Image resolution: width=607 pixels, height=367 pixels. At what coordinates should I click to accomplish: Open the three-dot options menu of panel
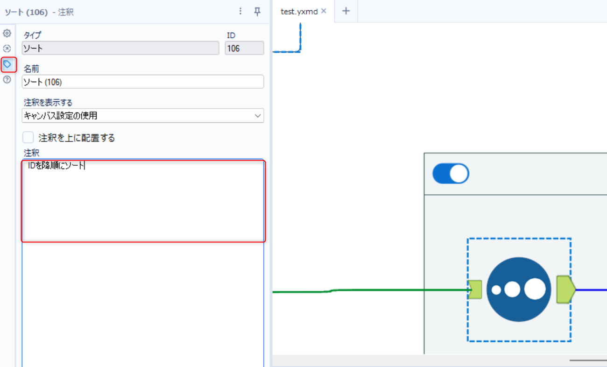tap(240, 11)
